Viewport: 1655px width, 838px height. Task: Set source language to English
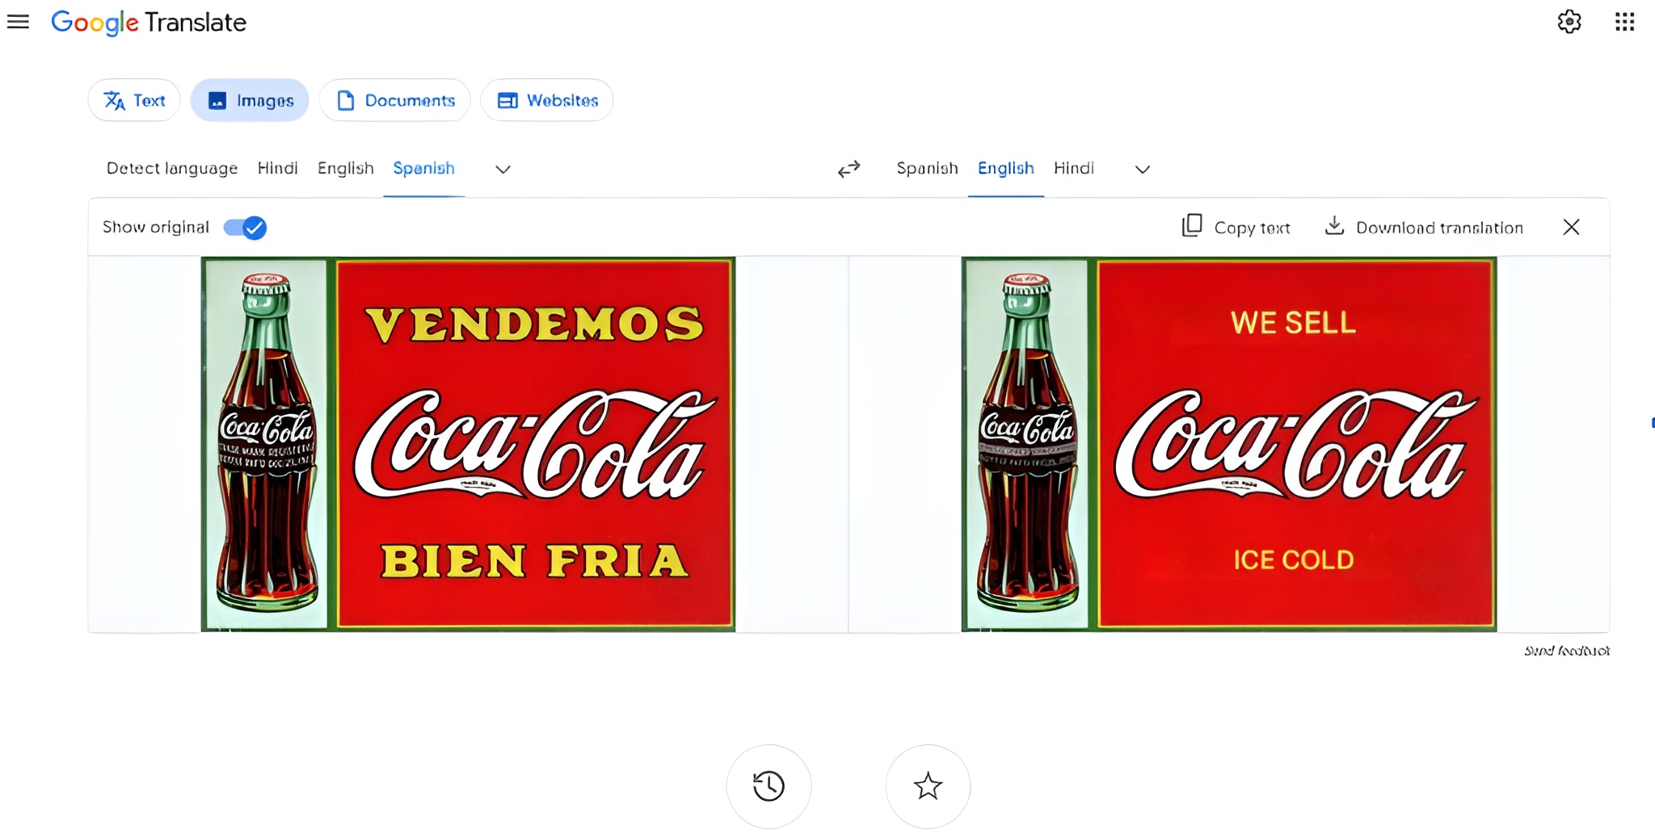click(346, 168)
